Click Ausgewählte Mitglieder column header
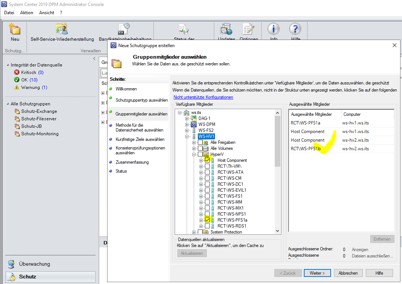Screen dimensions: 402x284 coord(315,114)
